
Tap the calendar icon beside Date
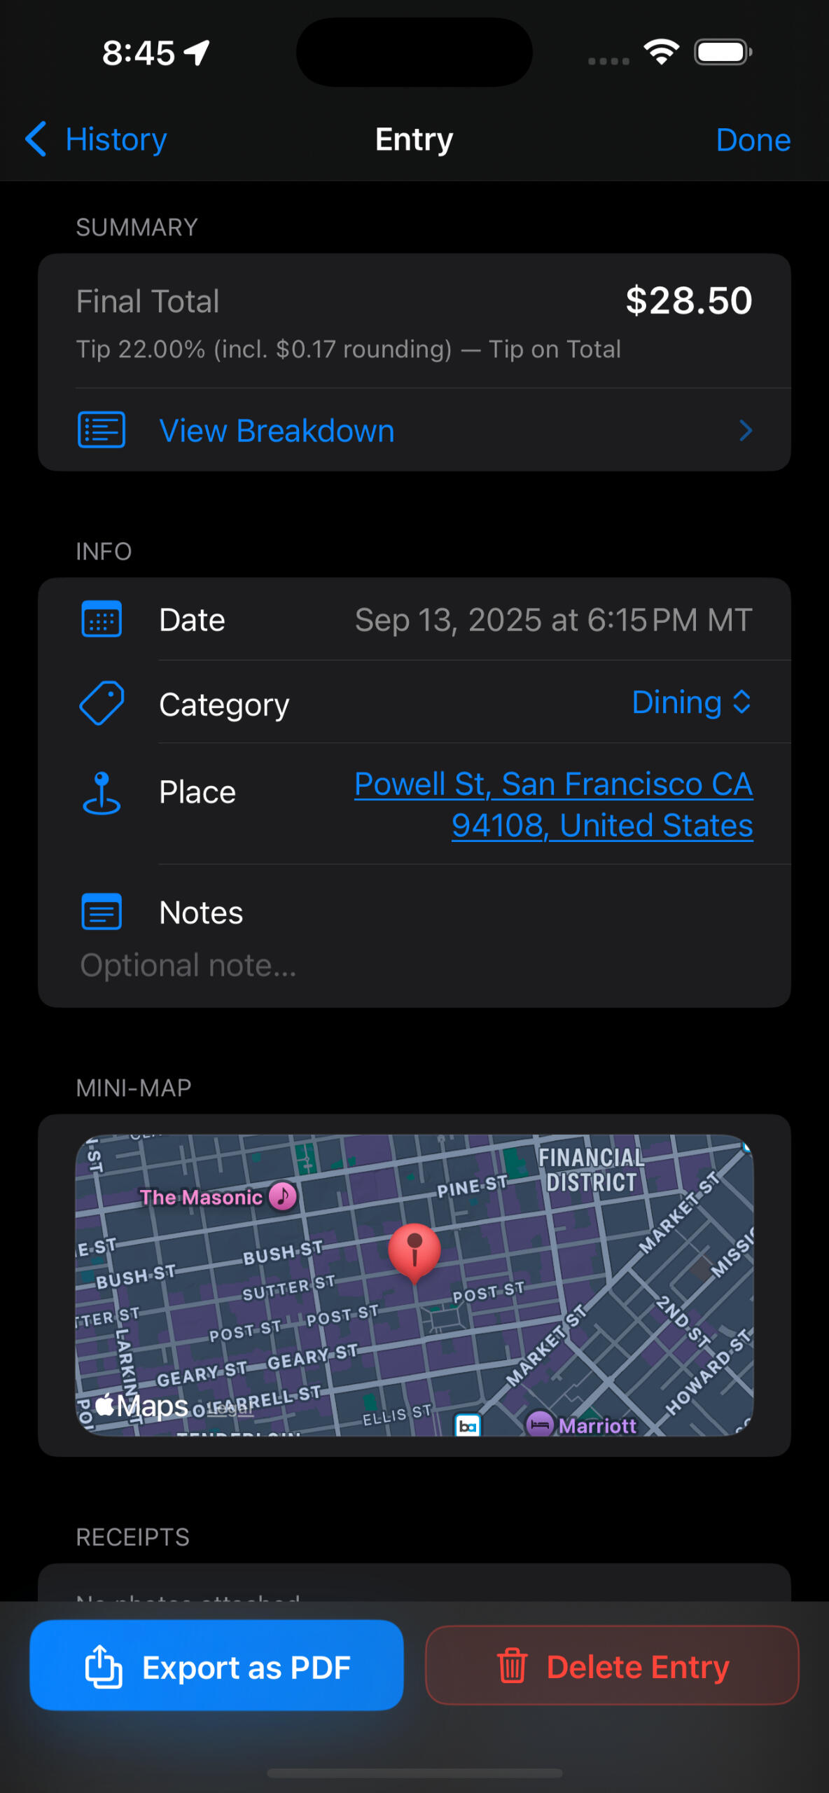pos(102,620)
